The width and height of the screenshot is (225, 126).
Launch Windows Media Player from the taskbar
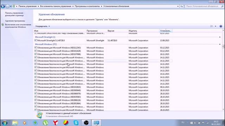click(25, 123)
